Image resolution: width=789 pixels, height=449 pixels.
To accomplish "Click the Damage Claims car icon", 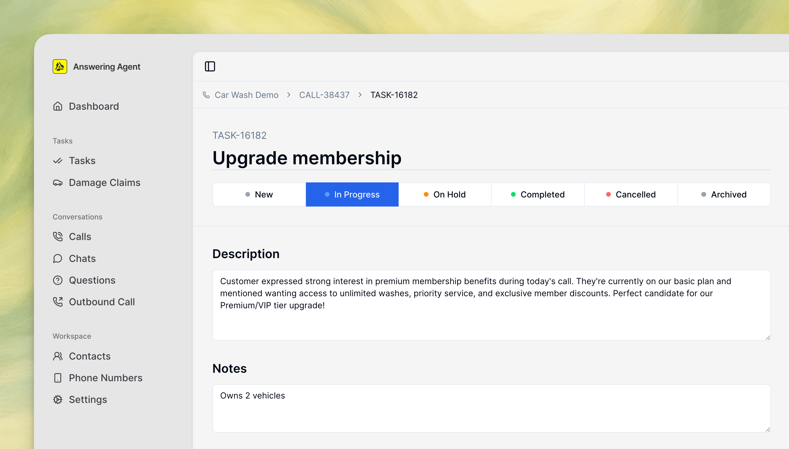I will [x=58, y=182].
